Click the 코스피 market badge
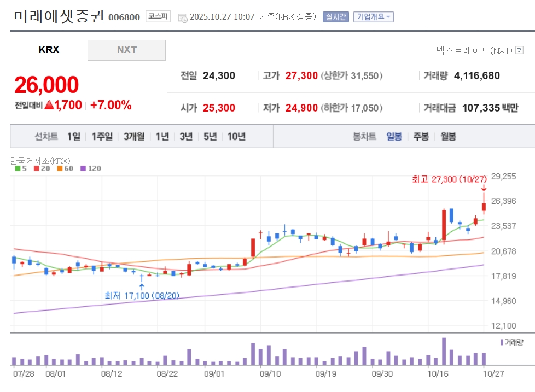Image resolution: width=535 pixels, height=392 pixels. [158, 16]
